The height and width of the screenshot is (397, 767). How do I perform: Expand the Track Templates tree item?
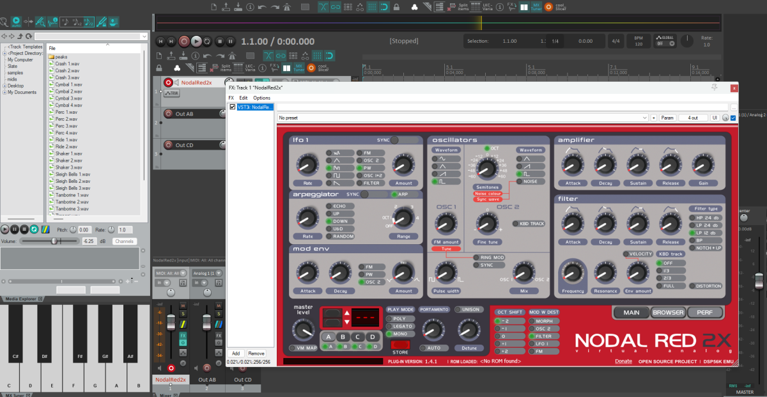tap(24, 47)
